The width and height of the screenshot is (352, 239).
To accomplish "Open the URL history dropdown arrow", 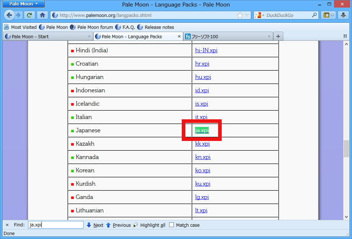I will [247, 15].
